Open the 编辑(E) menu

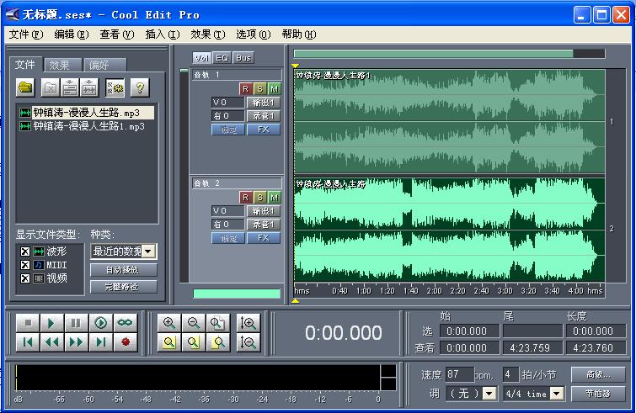click(72, 34)
